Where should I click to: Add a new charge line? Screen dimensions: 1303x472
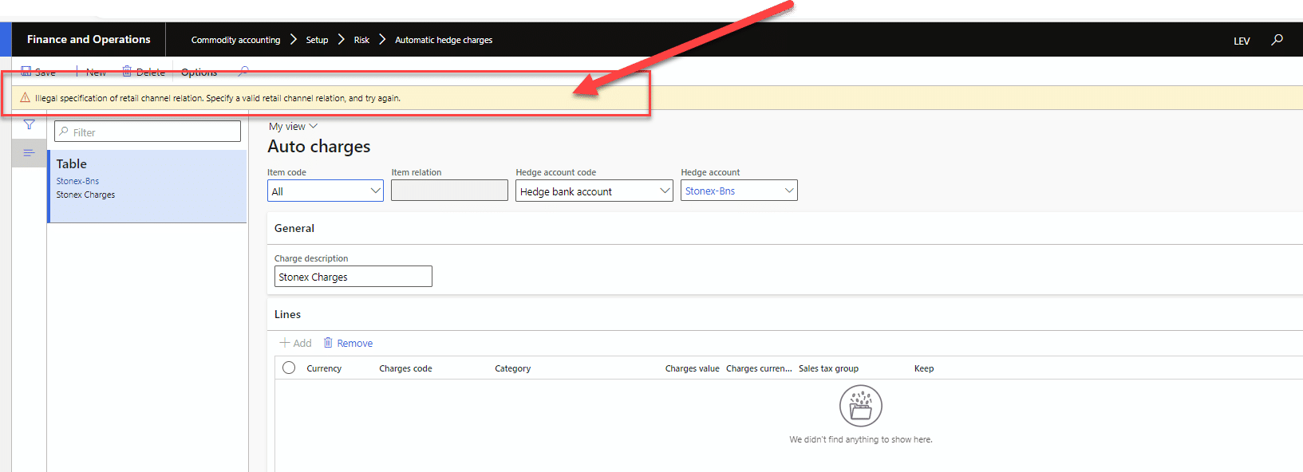click(x=295, y=343)
